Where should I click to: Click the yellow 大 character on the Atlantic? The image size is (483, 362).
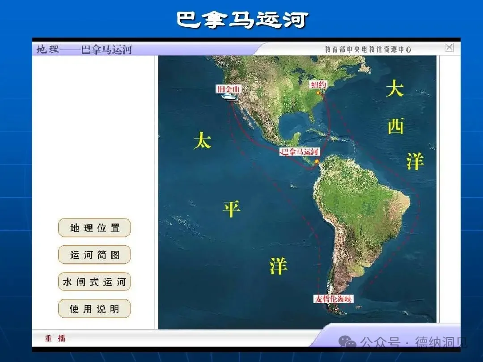(x=395, y=88)
